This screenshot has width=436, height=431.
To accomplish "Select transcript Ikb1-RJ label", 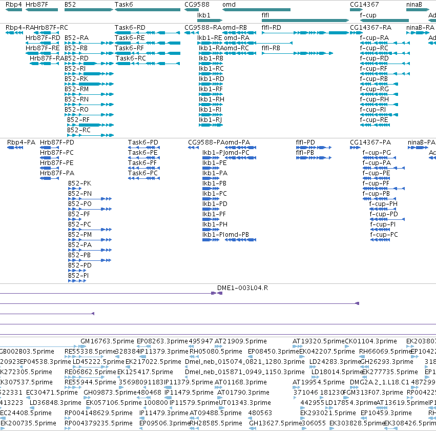I will point(210,120).
